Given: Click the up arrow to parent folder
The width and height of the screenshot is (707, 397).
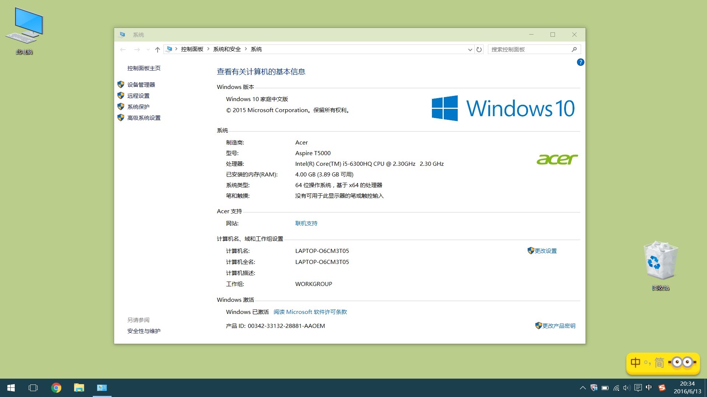Looking at the screenshot, I should tap(158, 49).
